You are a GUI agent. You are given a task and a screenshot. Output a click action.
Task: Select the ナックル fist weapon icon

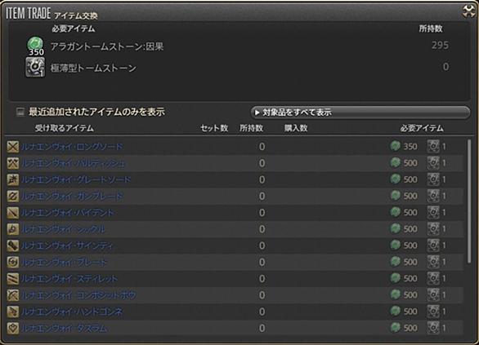(x=13, y=229)
